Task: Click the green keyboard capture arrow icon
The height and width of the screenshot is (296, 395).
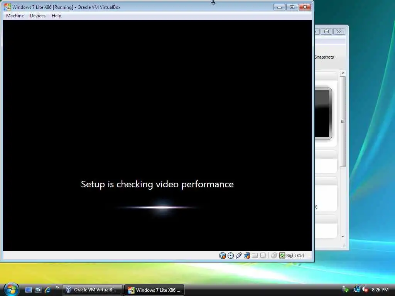Action: click(x=282, y=256)
